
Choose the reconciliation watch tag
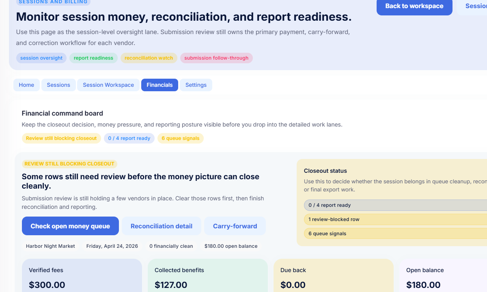click(149, 58)
